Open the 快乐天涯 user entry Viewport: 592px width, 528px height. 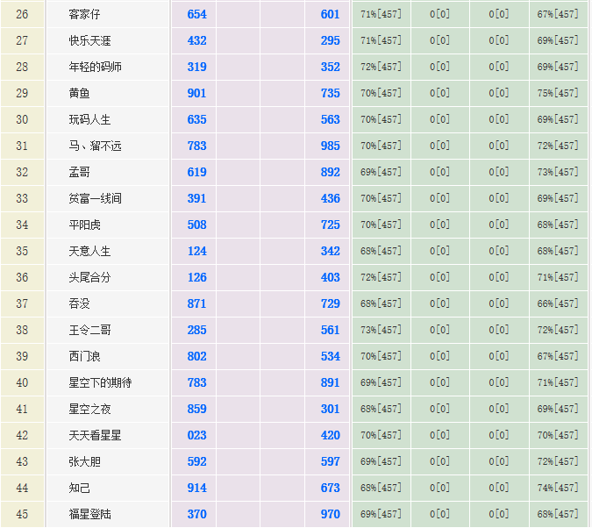[x=89, y=41]
